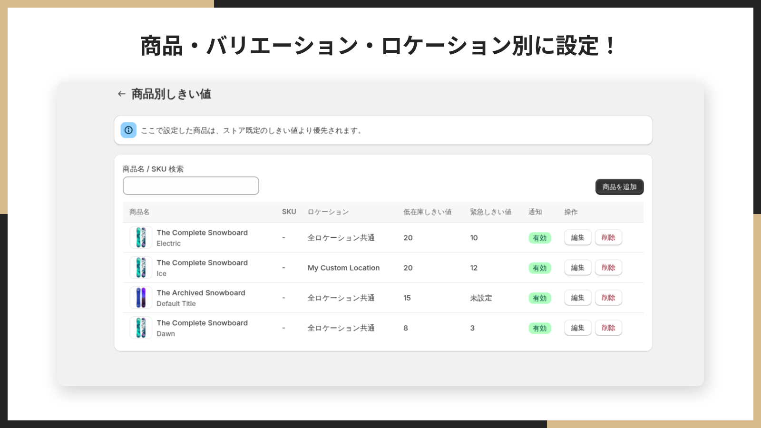The image size is (761, 428).
Task: Click the Electric snowboard thumbnail
Action: coord(141,237)
